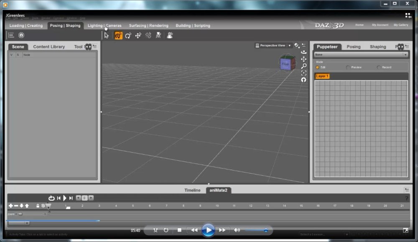Select the Node Selection arrow tool
The height and width of the screenshot is (242, 418).
tap(107, 35)
